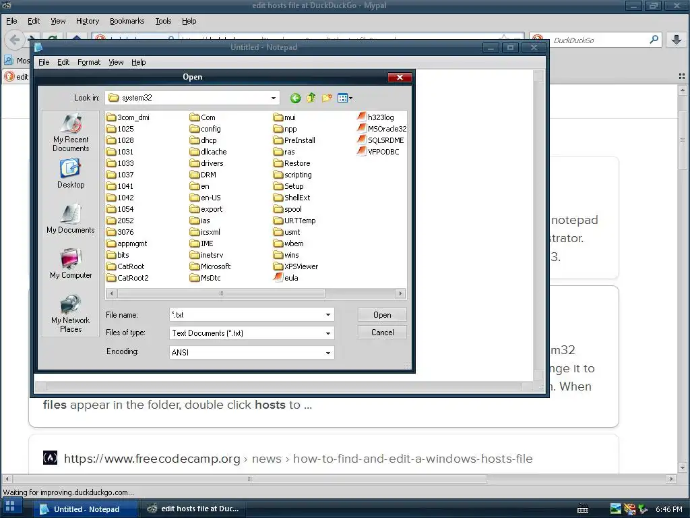Select the scripting folder

coord(292,175)
